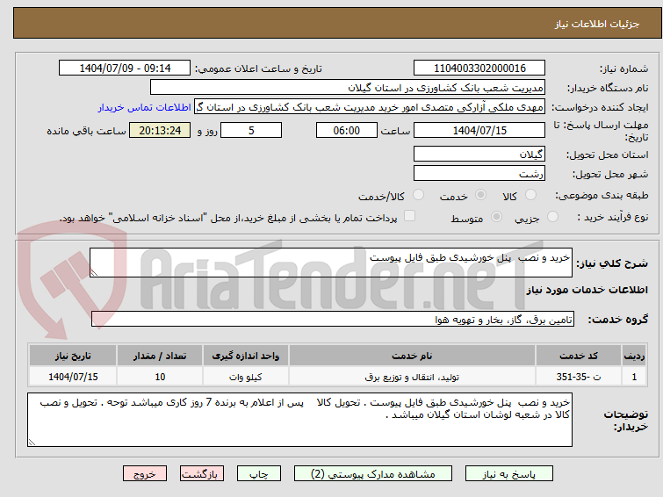Image resolution: width=663 pixels, height=497 pixels.
Task: Click the توضیحات خریدار notes textarea
Action: coord(299,420)
